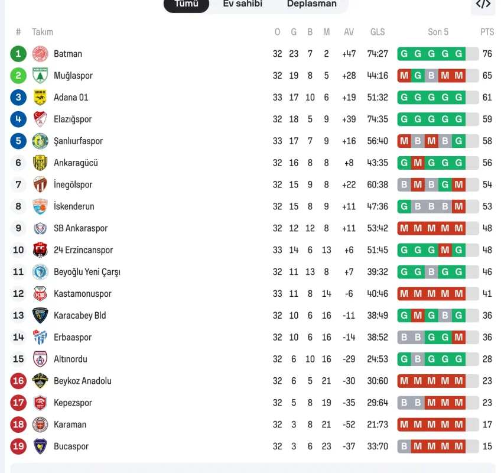Click Batman's most recent green G result
501x473 pixels.
tap(458, 54)
